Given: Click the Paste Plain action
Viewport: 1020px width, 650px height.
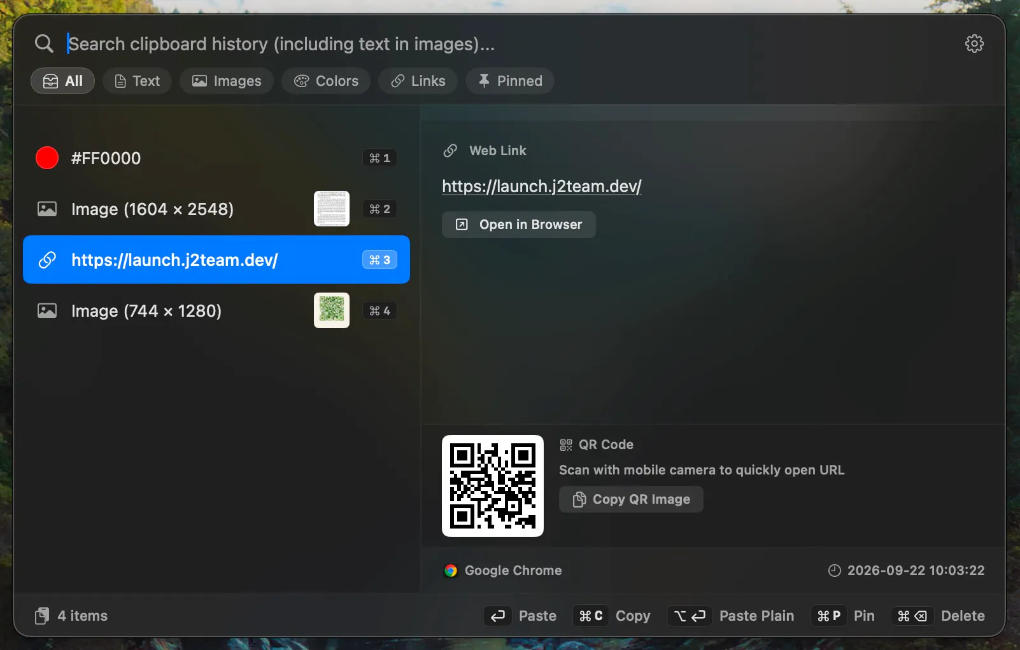Looking at the screenshot, I should 731,616.
